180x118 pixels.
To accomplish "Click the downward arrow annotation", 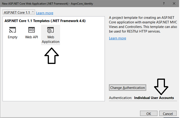I will click(161, 87).
